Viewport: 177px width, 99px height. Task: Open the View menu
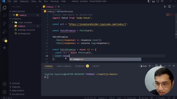tap(34, 1)
